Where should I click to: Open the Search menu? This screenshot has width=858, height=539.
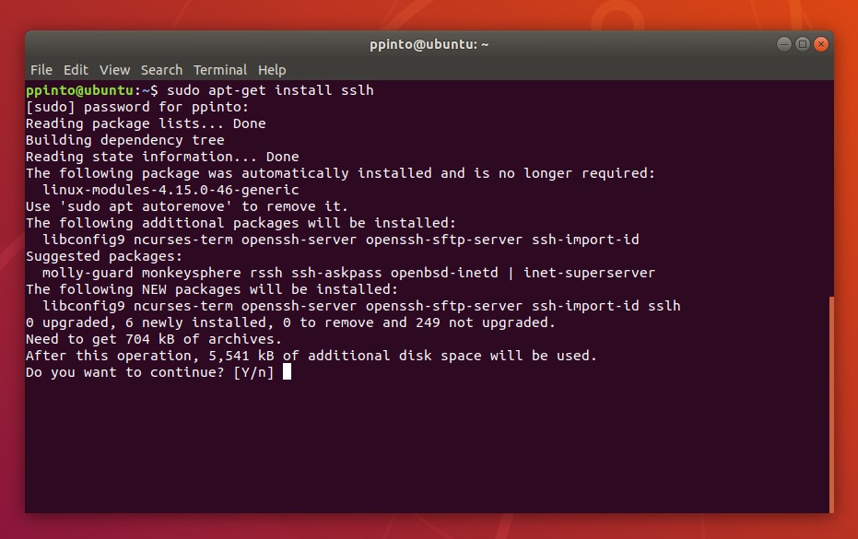[x=161, y=70]
